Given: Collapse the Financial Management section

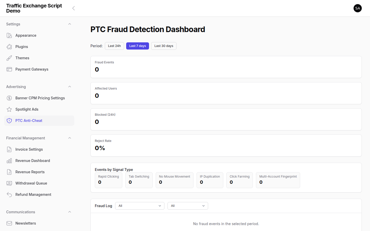Looking at the screenshot, I should point(69,138).
